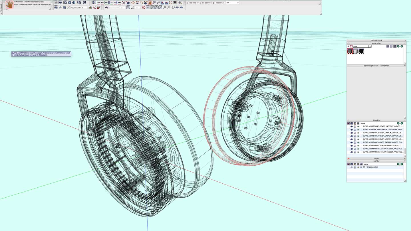Collapse the Objekte palette
The width and height of the screenshot is (411, 231).
[x=405, y=120]
